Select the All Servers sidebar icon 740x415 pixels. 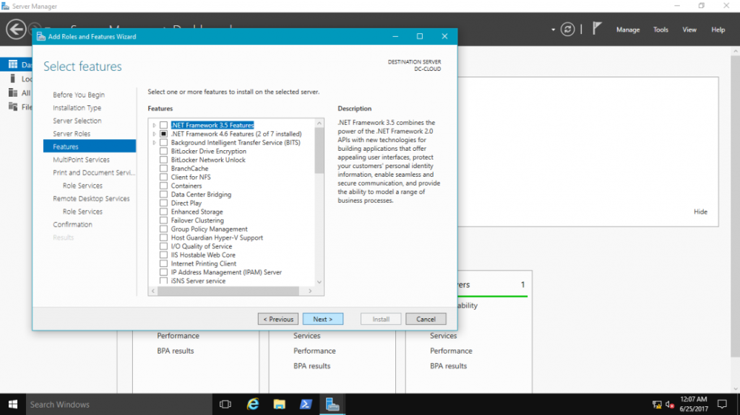[13, 93]
